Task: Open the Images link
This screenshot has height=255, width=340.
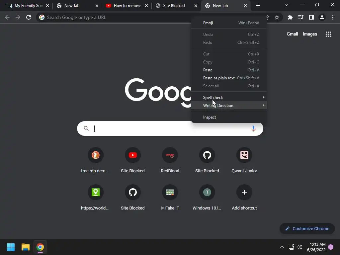Action: pyautogui.click(x=310, y=34)
